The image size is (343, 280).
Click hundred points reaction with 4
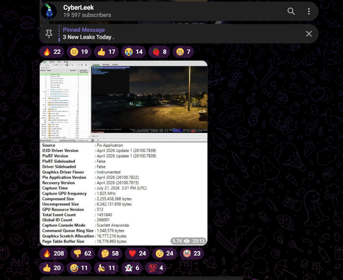point(156,268)
